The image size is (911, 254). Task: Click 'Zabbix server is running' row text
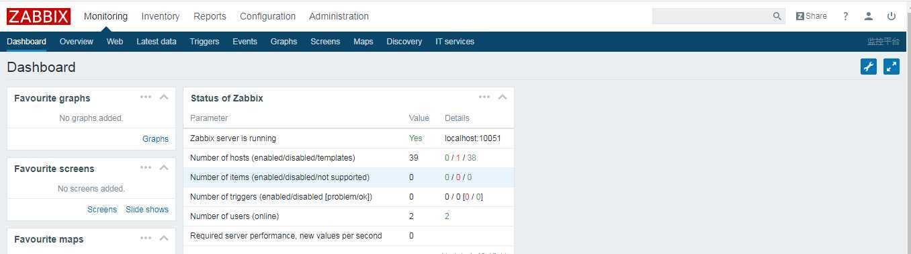tap(233, 138)
